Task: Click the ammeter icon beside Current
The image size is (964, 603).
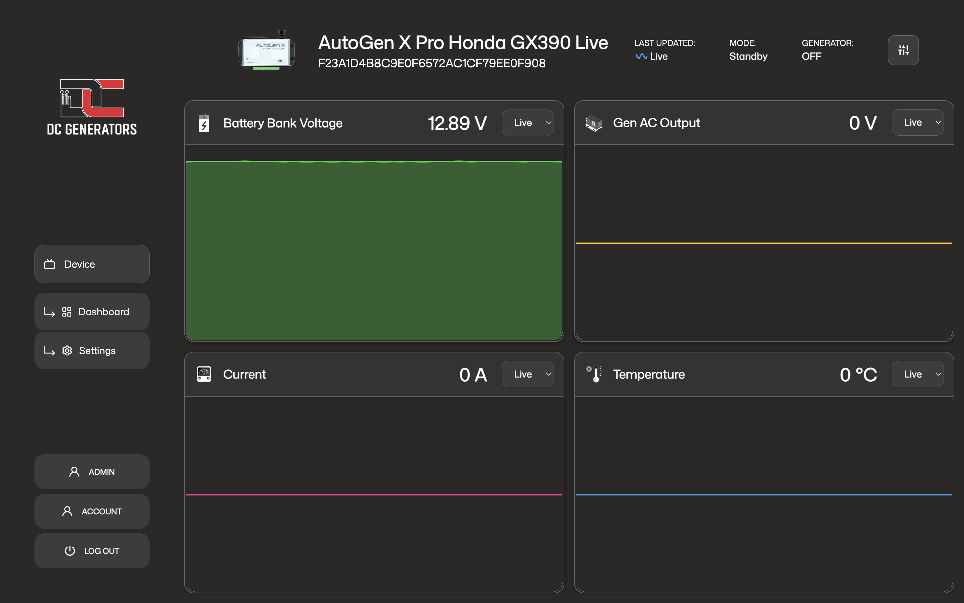Action: tap(204, 374)
